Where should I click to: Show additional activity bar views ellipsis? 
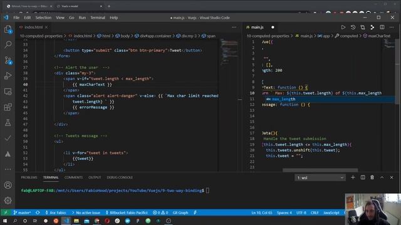(x=8, y=169)
